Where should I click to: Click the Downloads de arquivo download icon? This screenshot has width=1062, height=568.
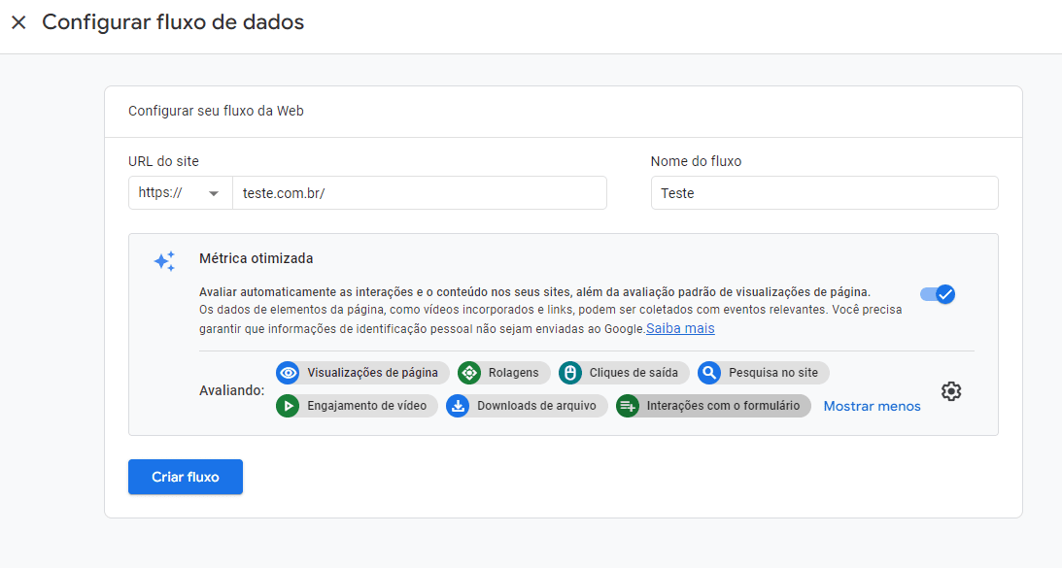(457, 405)
